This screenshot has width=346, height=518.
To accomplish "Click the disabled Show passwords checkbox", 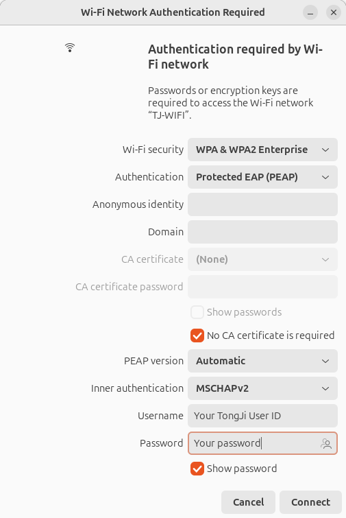I will coord(197,312).
